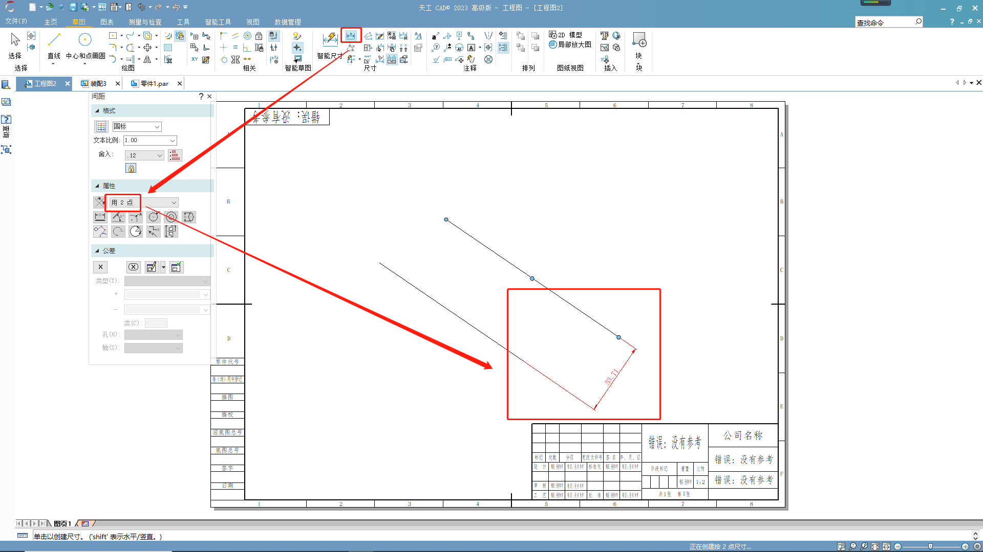983x552 pixels.
Task: Click the insert image icon
Action: coord(605,48)
